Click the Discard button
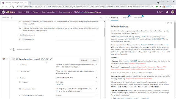Screen dimensions: 176x99 click(x=84, y=60)
